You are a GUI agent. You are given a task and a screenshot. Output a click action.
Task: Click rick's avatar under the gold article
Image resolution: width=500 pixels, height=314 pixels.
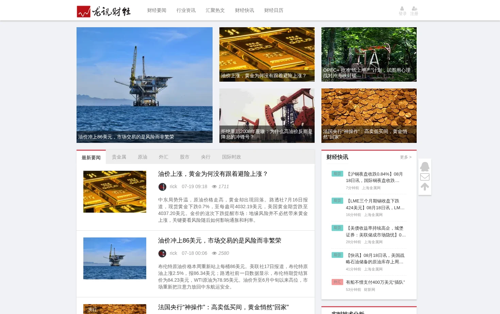(x=162, y=187)
